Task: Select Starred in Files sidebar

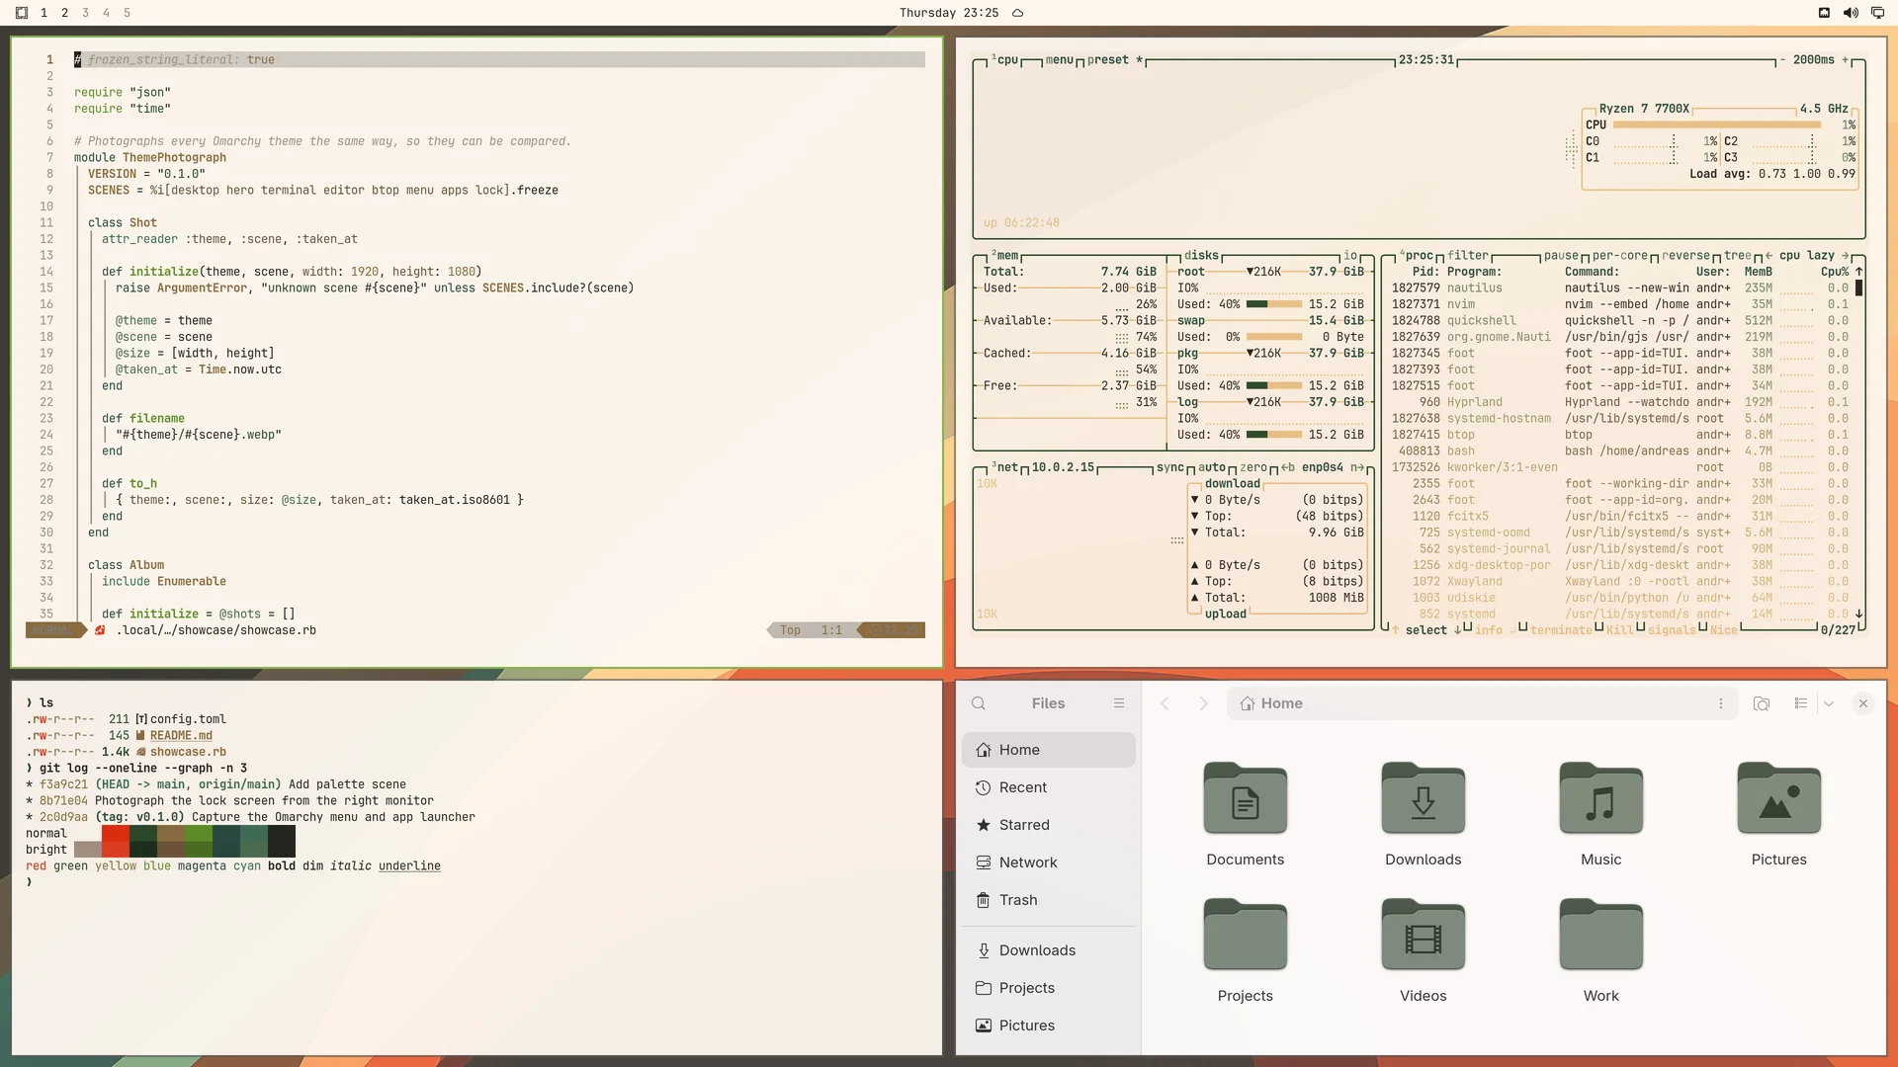Action: coord(1049,825)
